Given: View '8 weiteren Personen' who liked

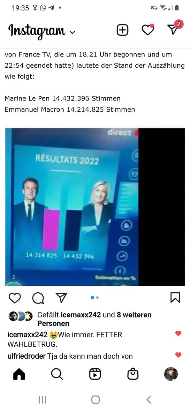Looking at the screenshot, I should click(x=94, y=319).
